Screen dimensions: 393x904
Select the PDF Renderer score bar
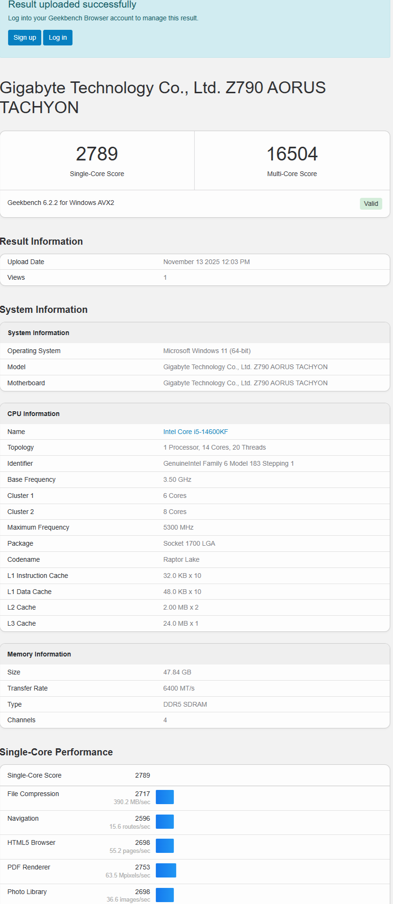[x=166, y=870]
